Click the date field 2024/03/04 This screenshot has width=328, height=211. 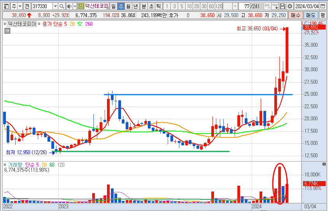click(x=307, y=7)
